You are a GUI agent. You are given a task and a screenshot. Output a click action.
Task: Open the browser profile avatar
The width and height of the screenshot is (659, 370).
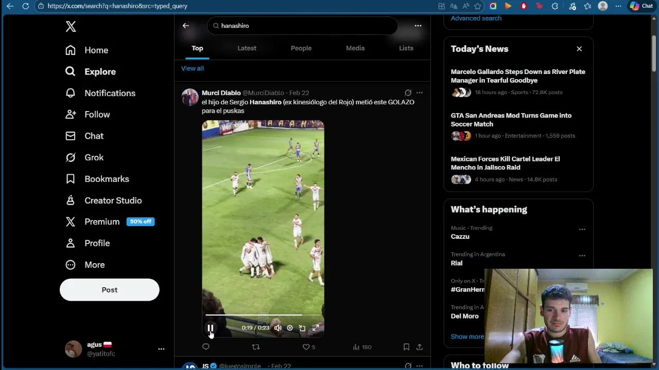pos(603,6)
